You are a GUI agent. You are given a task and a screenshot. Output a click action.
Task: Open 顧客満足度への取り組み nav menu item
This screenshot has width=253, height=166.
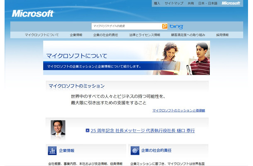tap(188, 35)
